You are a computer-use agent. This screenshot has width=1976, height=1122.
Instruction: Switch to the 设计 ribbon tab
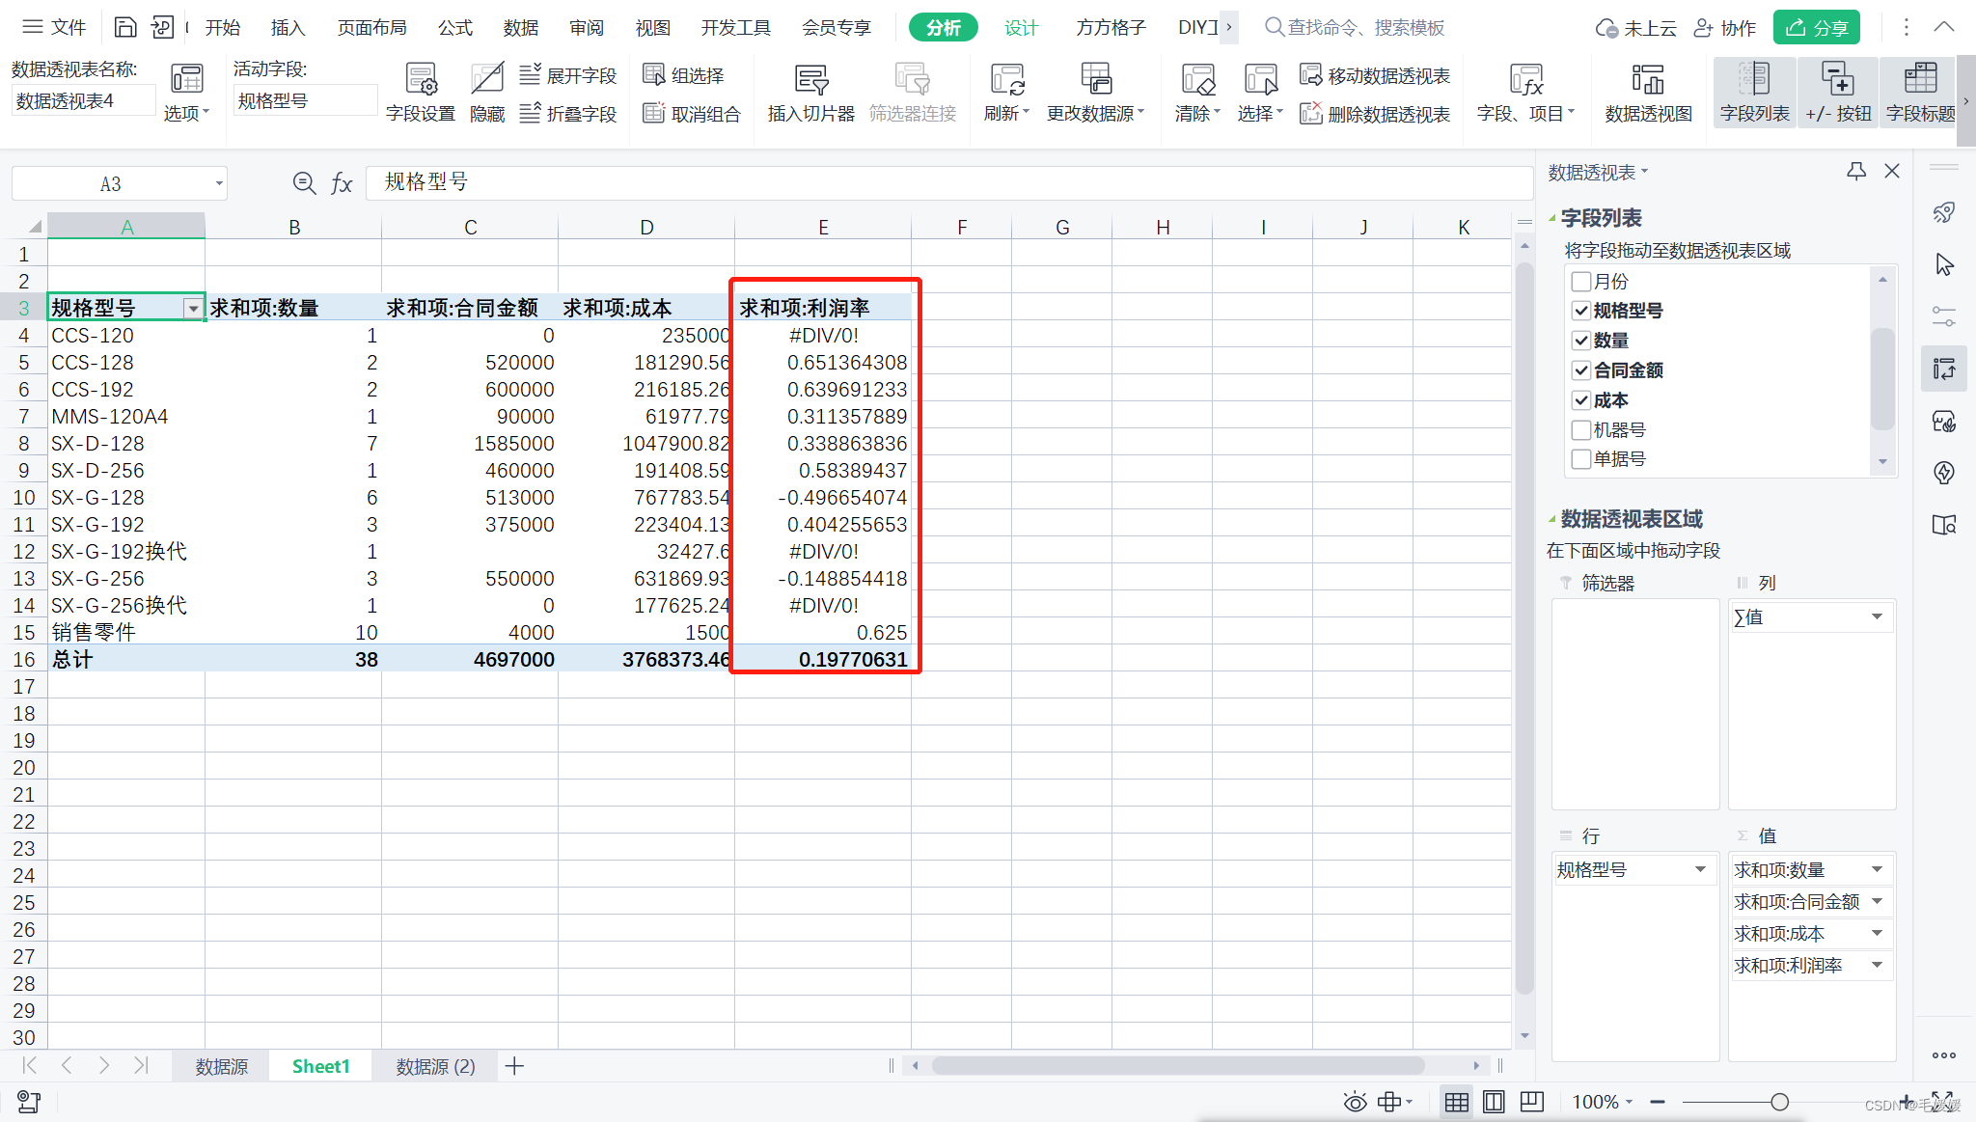tap(1021, 27)
